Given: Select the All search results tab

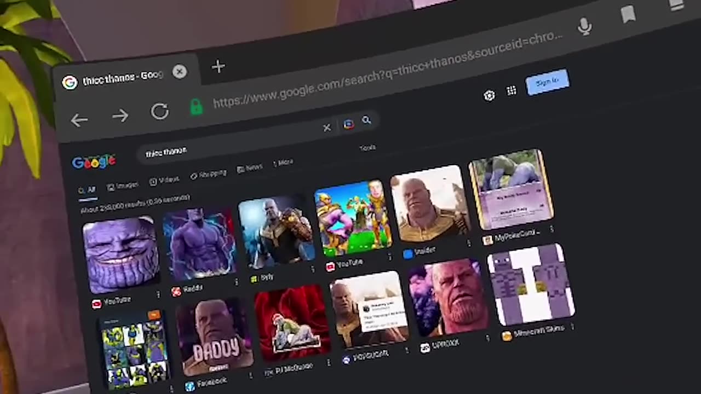Looking at the screenshot, I should pyautogui.click(x=87, y=190).
